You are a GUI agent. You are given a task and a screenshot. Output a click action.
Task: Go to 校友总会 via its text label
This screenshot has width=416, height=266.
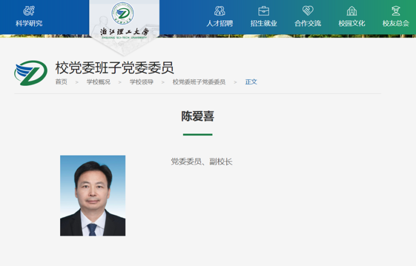coord(396,24)
